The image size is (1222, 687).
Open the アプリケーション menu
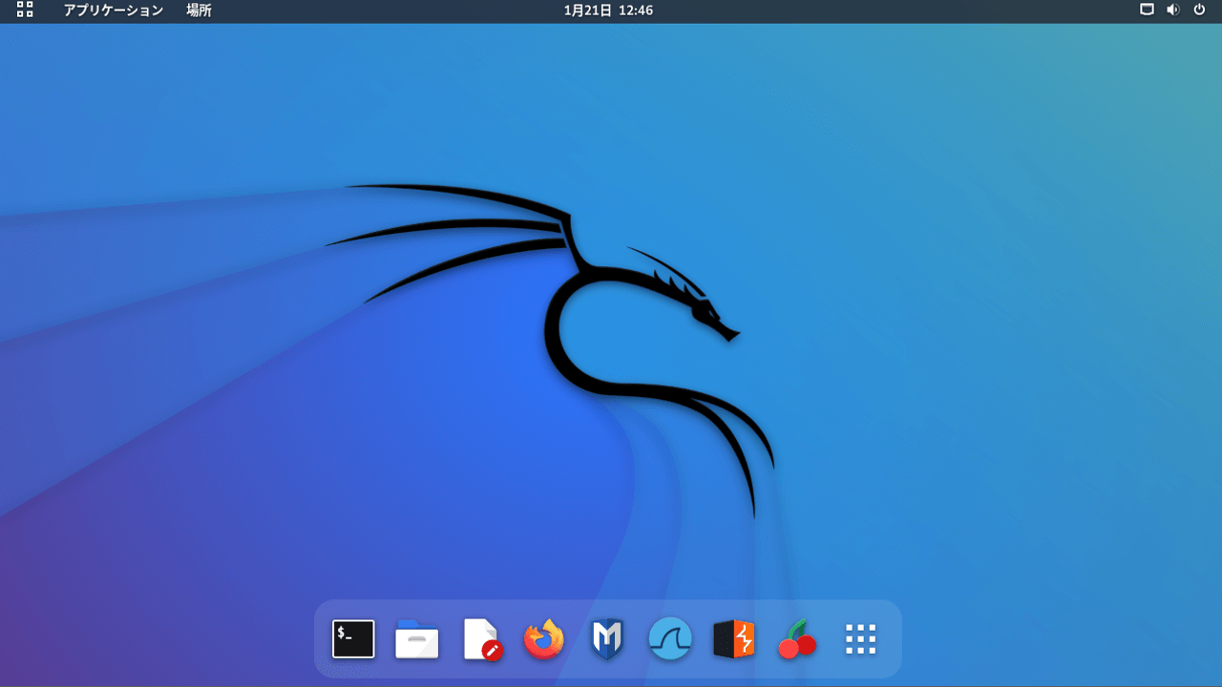[114, 10]
